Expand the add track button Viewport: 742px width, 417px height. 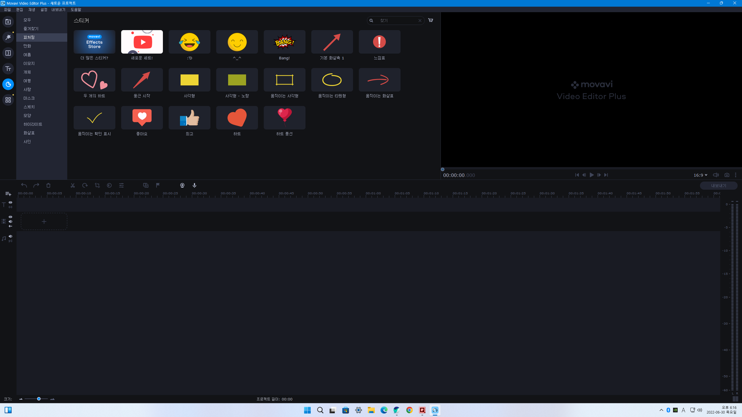[x=8, y=194]
